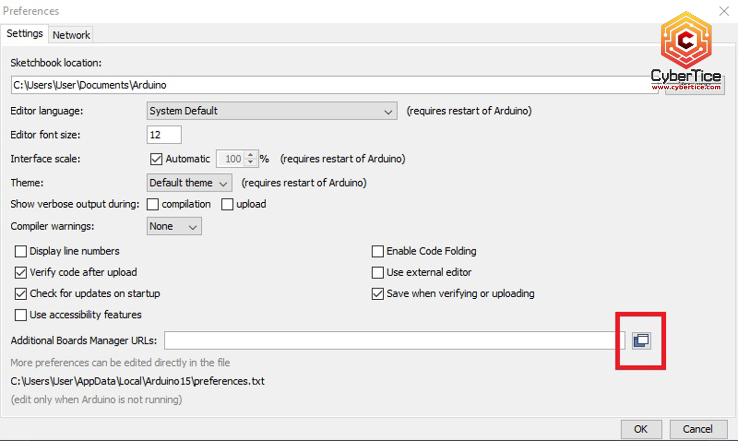Open the Editor language dropdown

pos(272,111)
